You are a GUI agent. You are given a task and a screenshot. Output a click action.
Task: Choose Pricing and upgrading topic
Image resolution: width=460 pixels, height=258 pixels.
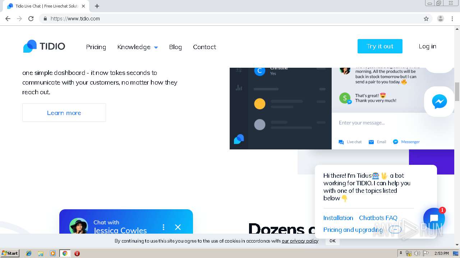353,230
